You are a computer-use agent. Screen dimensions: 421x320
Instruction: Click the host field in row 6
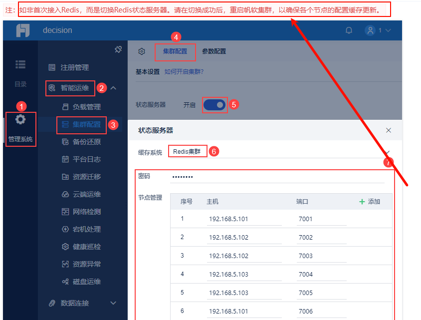pyautogui.click(x=244, y=311)
